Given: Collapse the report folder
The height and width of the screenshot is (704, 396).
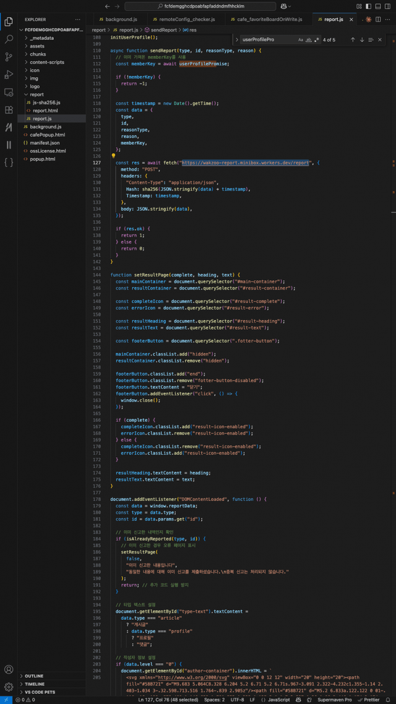Looking at the screenshot, I should click(x=37, y=95).
